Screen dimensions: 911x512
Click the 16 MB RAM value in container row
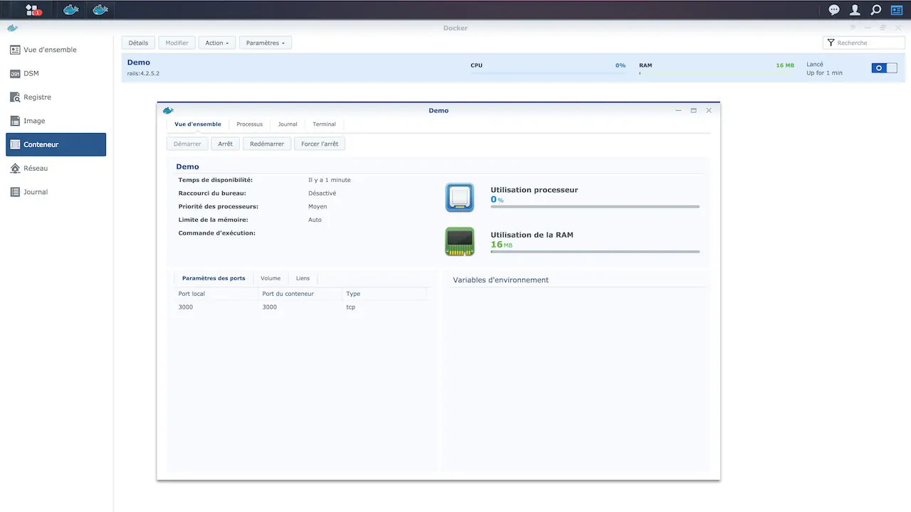(x=785, y=65)
